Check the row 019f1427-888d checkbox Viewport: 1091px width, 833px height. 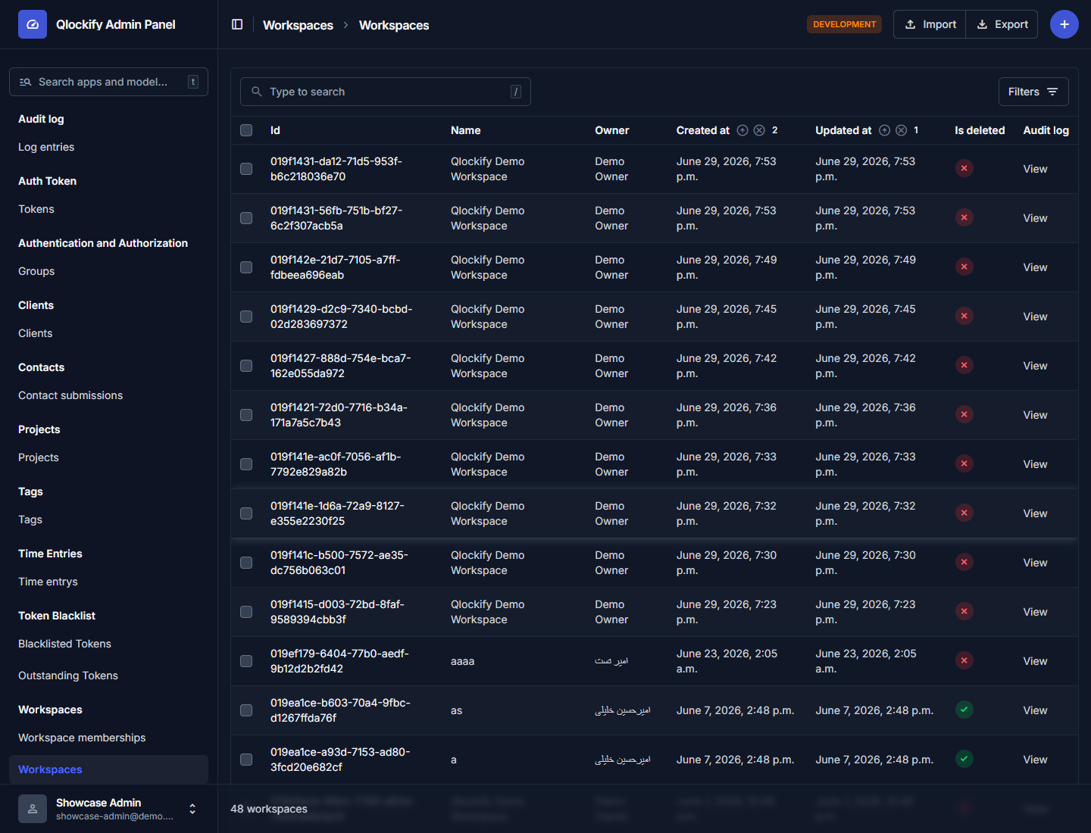pos(246,366)
